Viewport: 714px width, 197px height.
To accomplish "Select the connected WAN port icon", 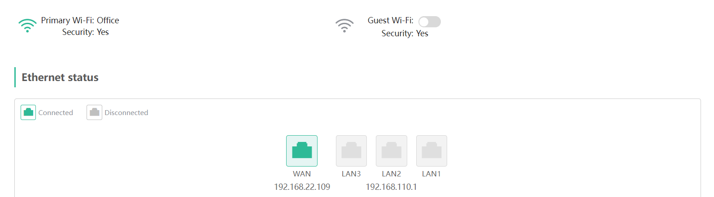I will tap(302, 151).
